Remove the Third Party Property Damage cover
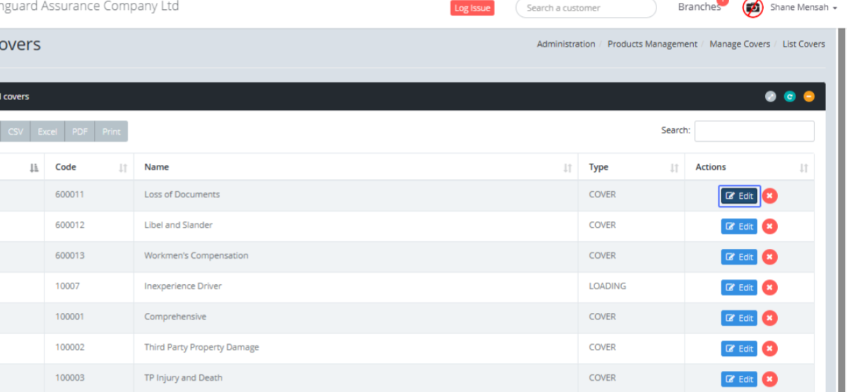The image size is (847, 392). tap(770, 348)
